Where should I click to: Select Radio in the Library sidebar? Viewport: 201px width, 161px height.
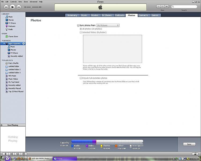(10, 30)
